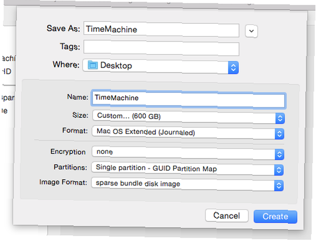Open the Size dropdown set to Custom 600 GB
Image resolution: width=316 pixels, height=241 pixels.
tap(188, 117)
